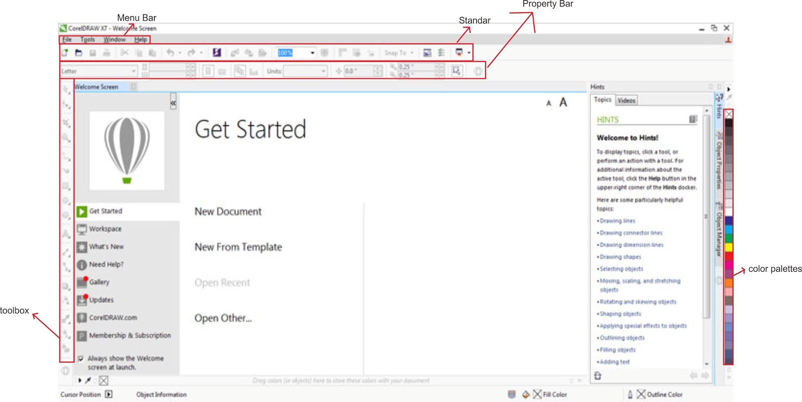Click the Import icon in toolbar
This screenshot has height=402, width=802.
coord(235,53)
